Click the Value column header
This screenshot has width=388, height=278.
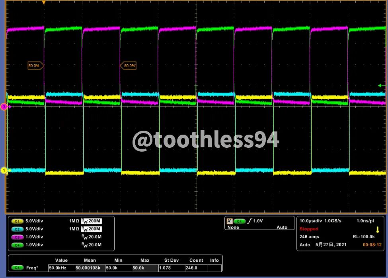click(61, 260)
